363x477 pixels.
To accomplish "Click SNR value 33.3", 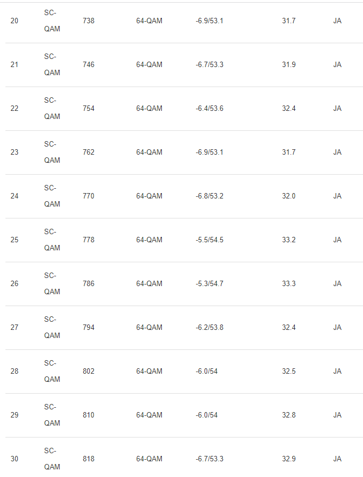I will tap(288, 284).
